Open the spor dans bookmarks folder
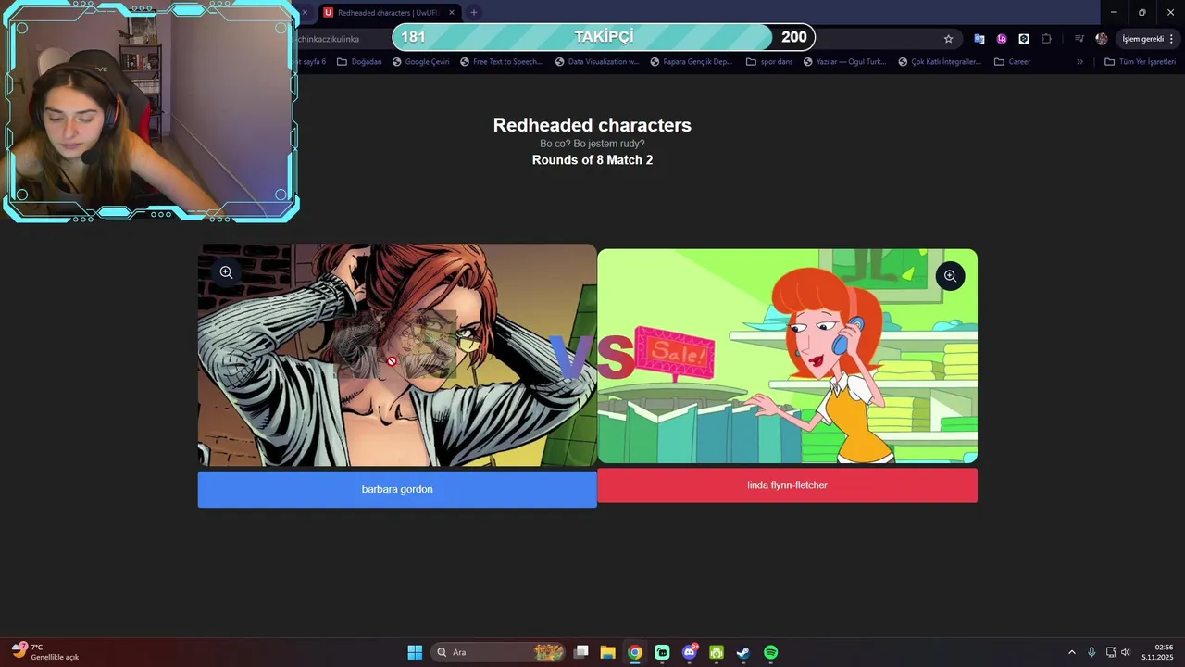 point(769,62)
